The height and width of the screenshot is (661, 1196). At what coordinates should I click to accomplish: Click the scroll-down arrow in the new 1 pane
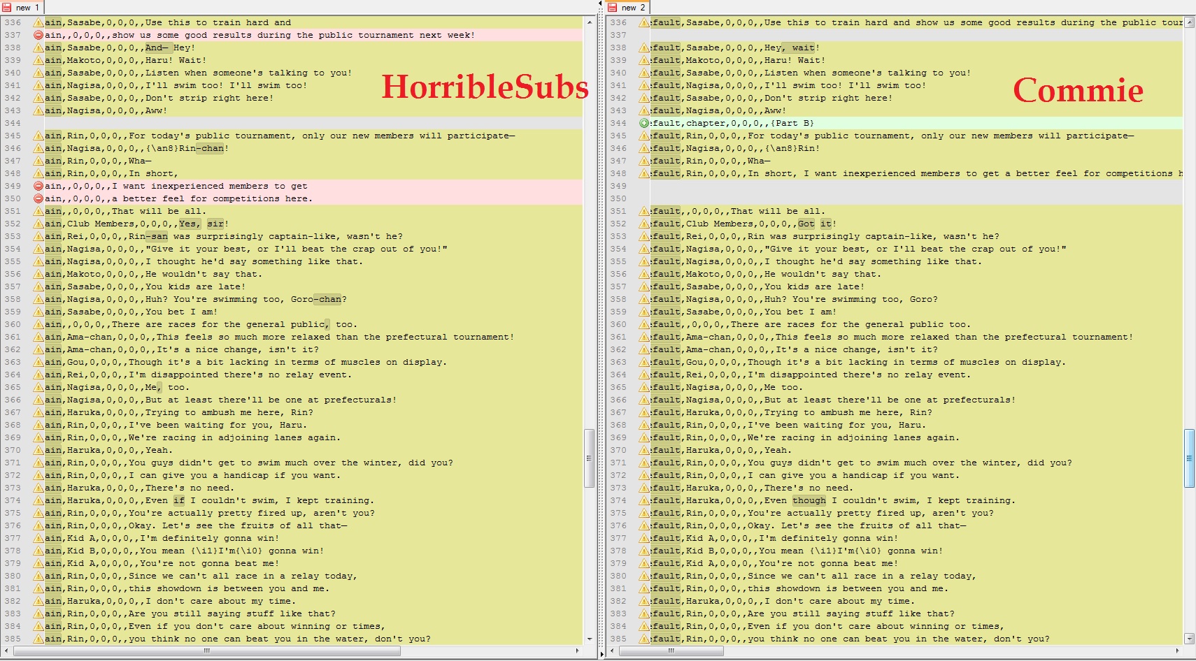point(590,639)
